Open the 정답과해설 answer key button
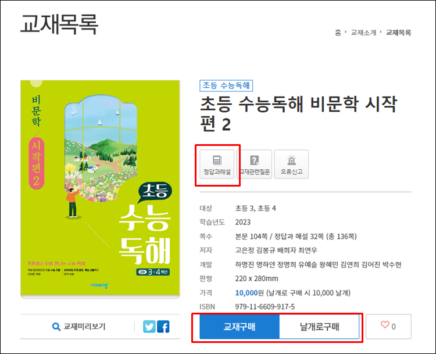Viewport: 436px width, 354px height. coord(217,165)
